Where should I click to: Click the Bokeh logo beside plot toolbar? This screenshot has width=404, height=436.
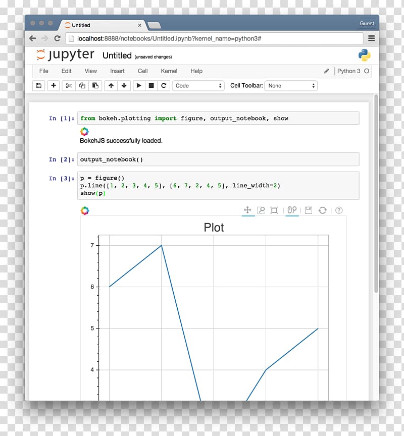[85, 210]
